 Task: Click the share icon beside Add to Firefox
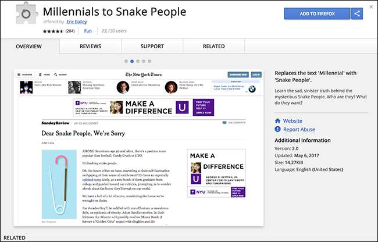coord(357,13)
